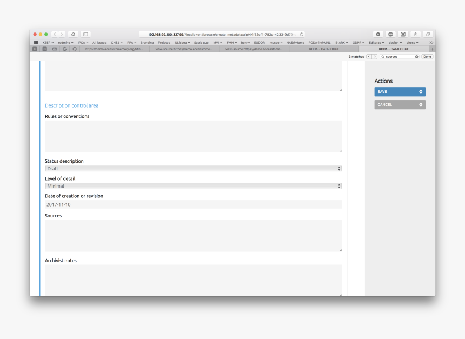Click into the Sources text area
This screenshot has width=465, height=339.
coord(193,235)
